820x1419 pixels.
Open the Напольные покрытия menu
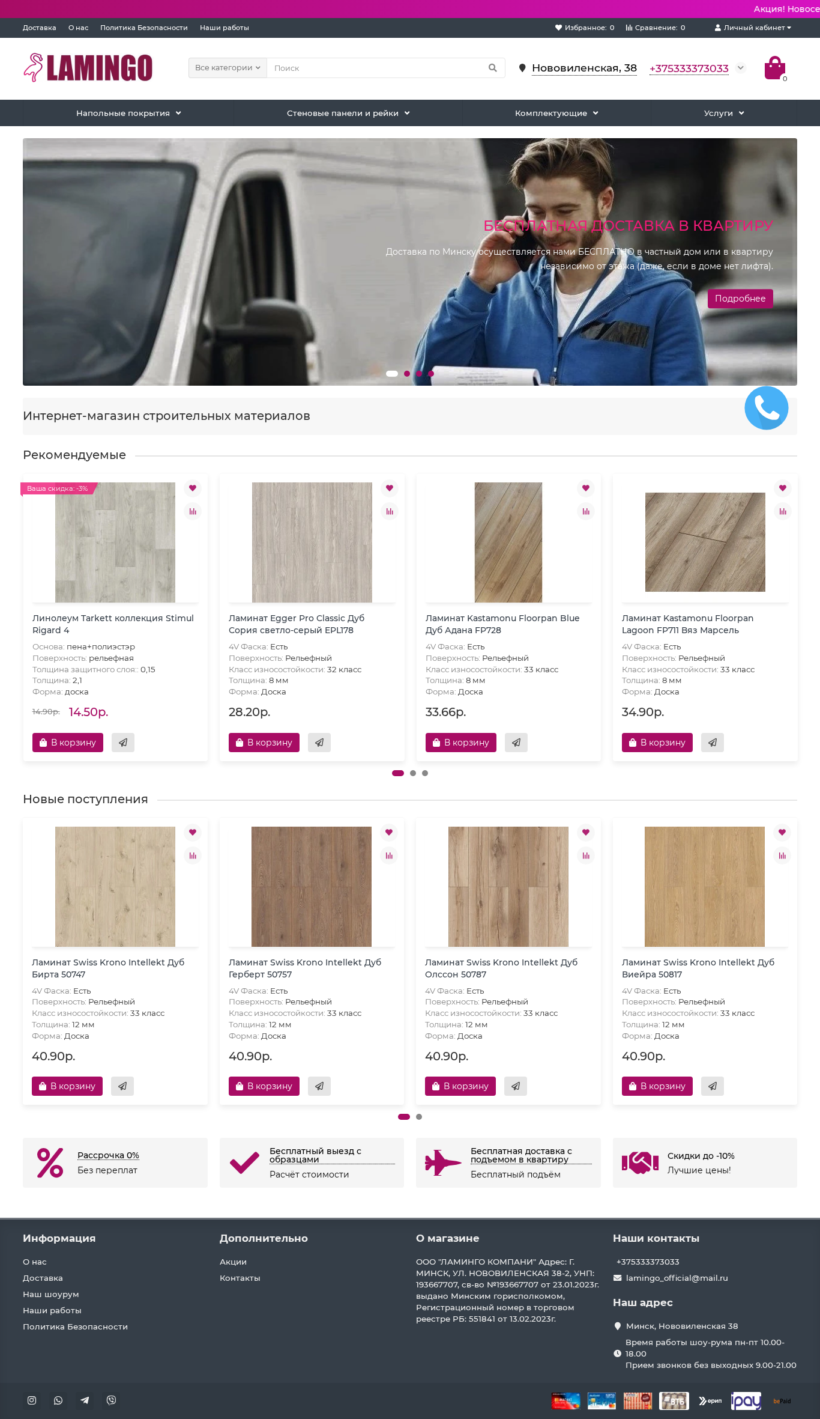128,113
